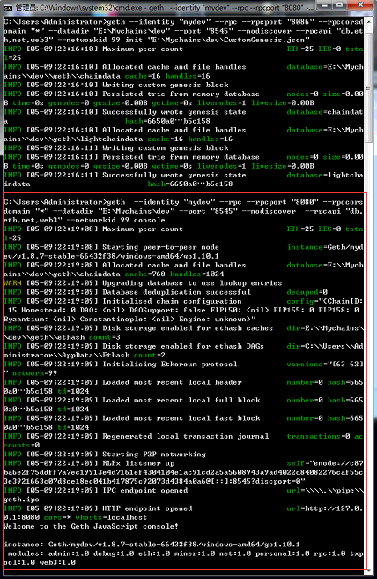Click the 'network=99' value
The height and width of the screenshot is (579, 377).
34,373
